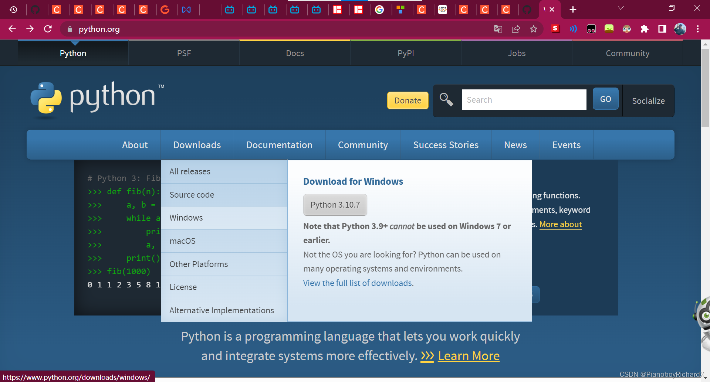Image resolution: width=710 pixels, height=382 pixels.
Task: Click the blue sound-wave extension icon
Action: 573,29
